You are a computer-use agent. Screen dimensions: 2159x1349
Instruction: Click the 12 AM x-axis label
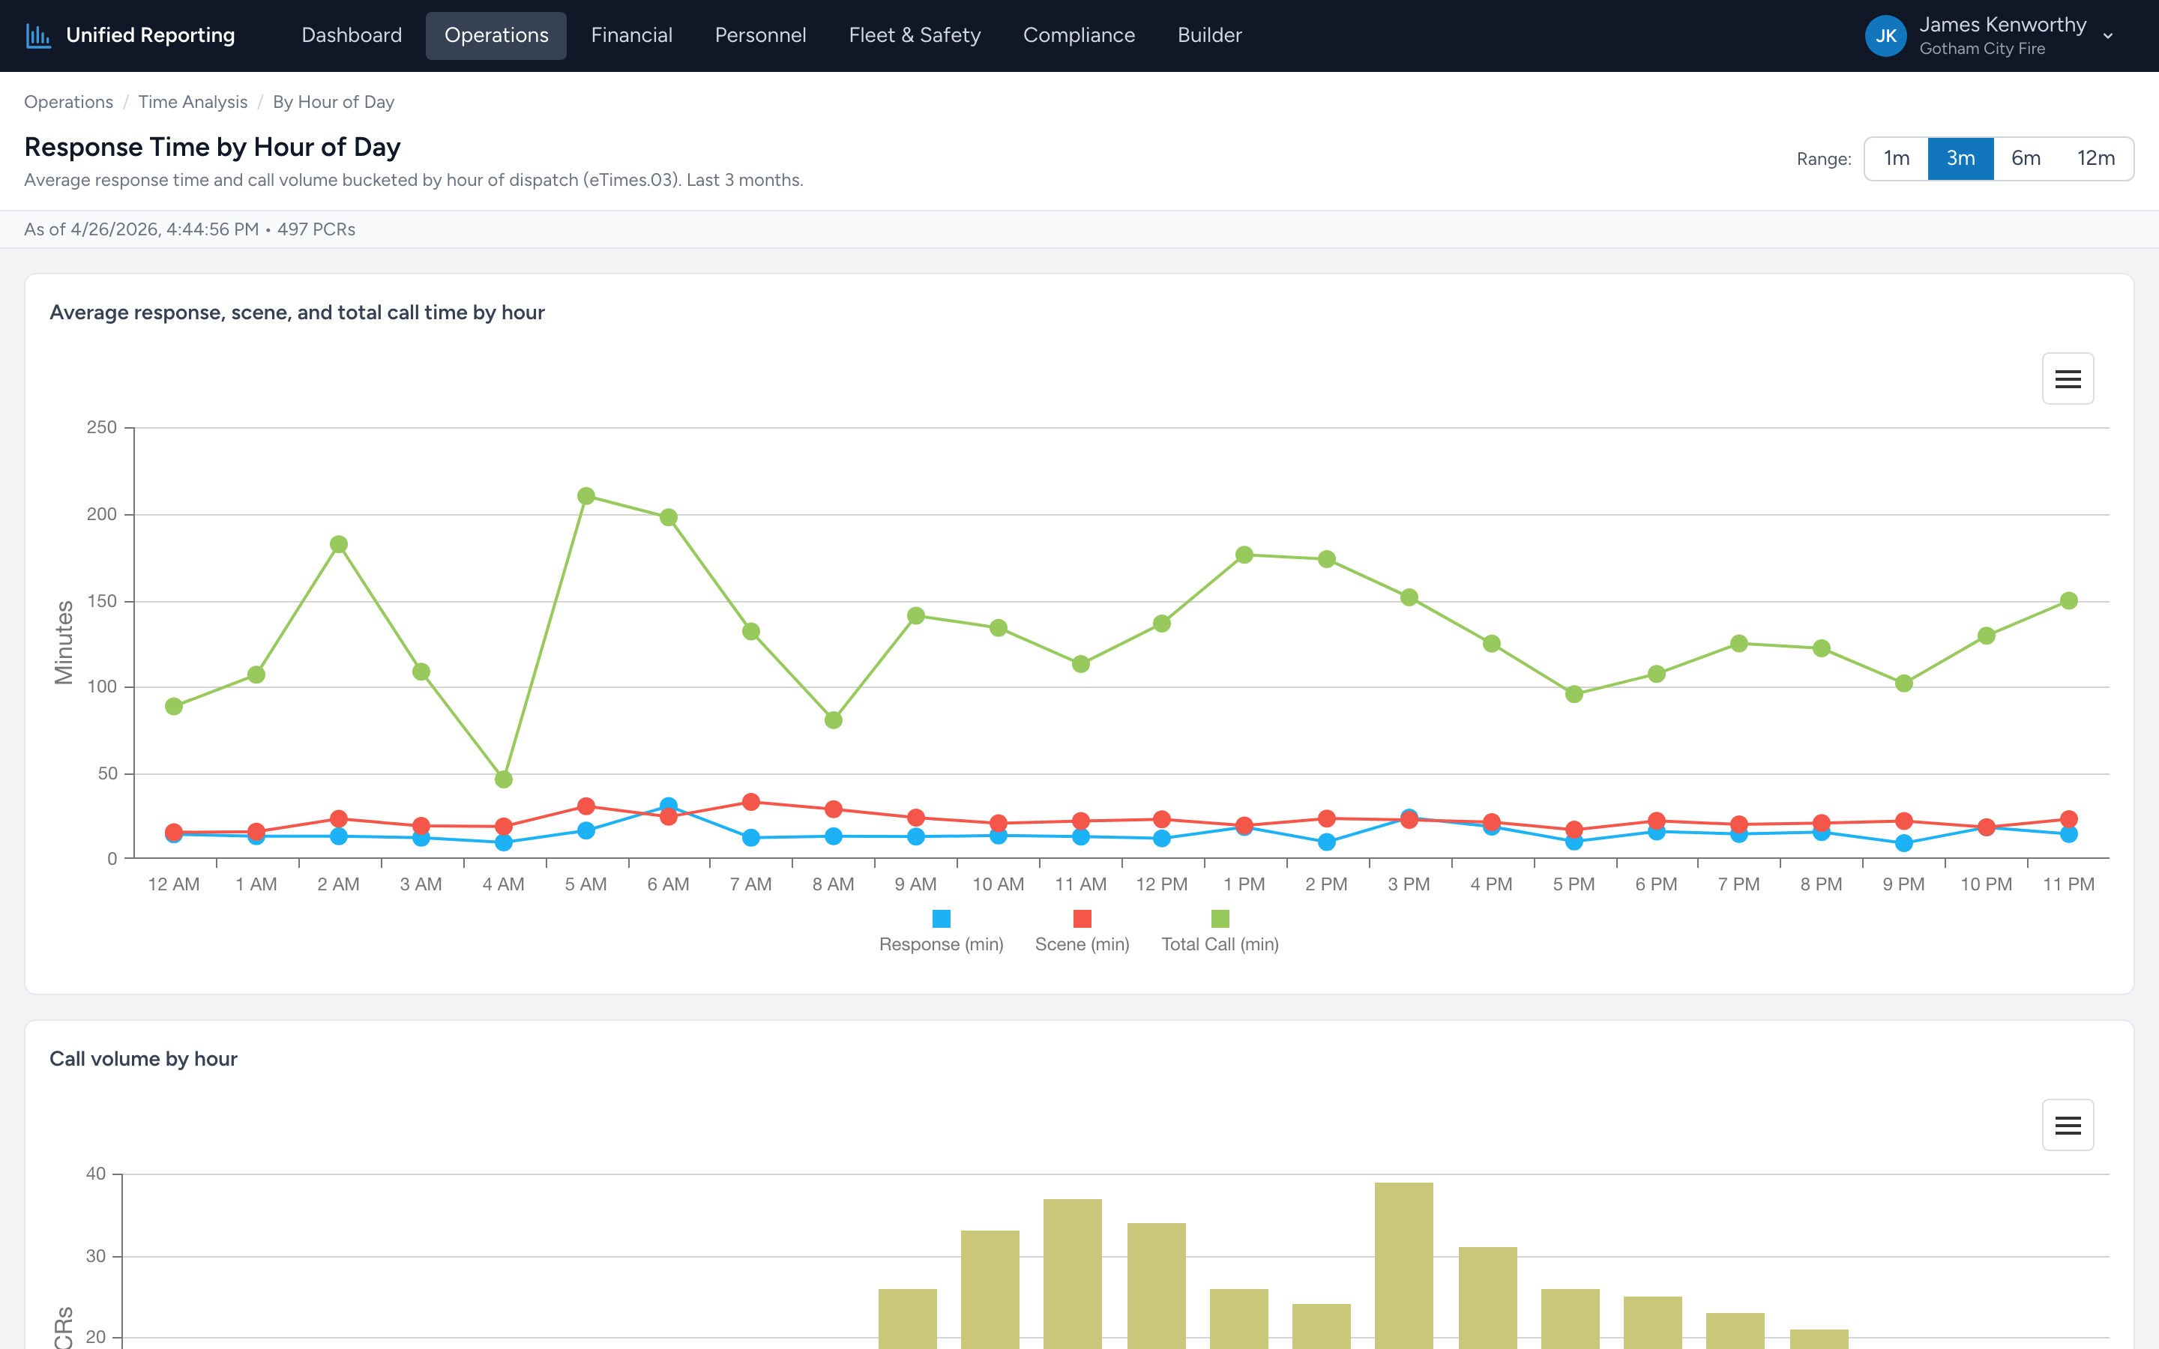click(x=174, y=884)
